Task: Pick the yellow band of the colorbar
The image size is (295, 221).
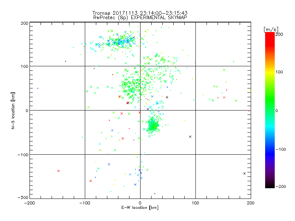Action: pyautogui.click(x=270, y=72)
